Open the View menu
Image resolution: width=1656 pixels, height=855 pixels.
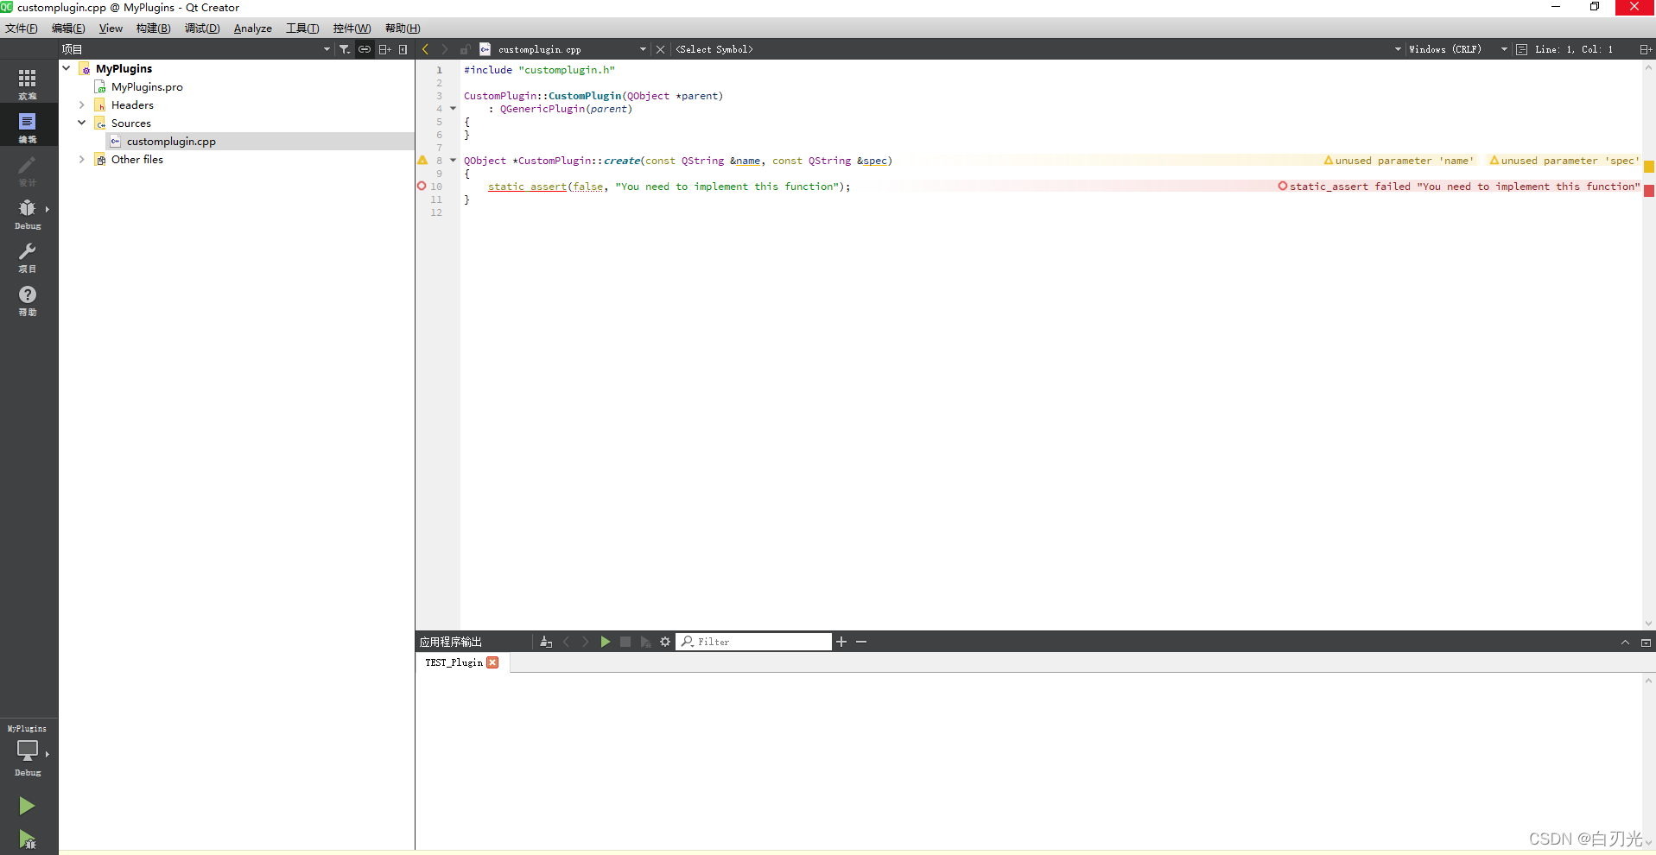[x=111, y=28]
